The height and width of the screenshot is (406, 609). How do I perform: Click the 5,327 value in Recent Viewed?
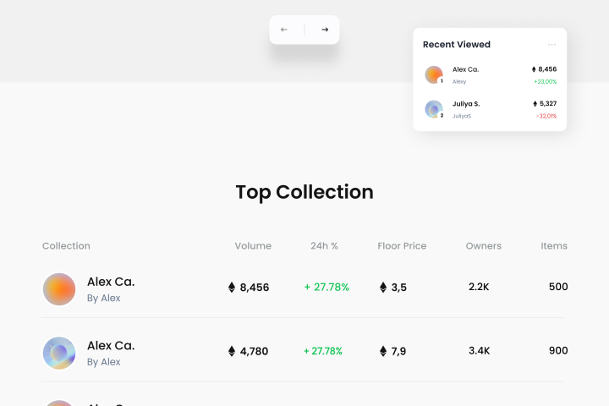pyautogui.click(x=548, y=104)
